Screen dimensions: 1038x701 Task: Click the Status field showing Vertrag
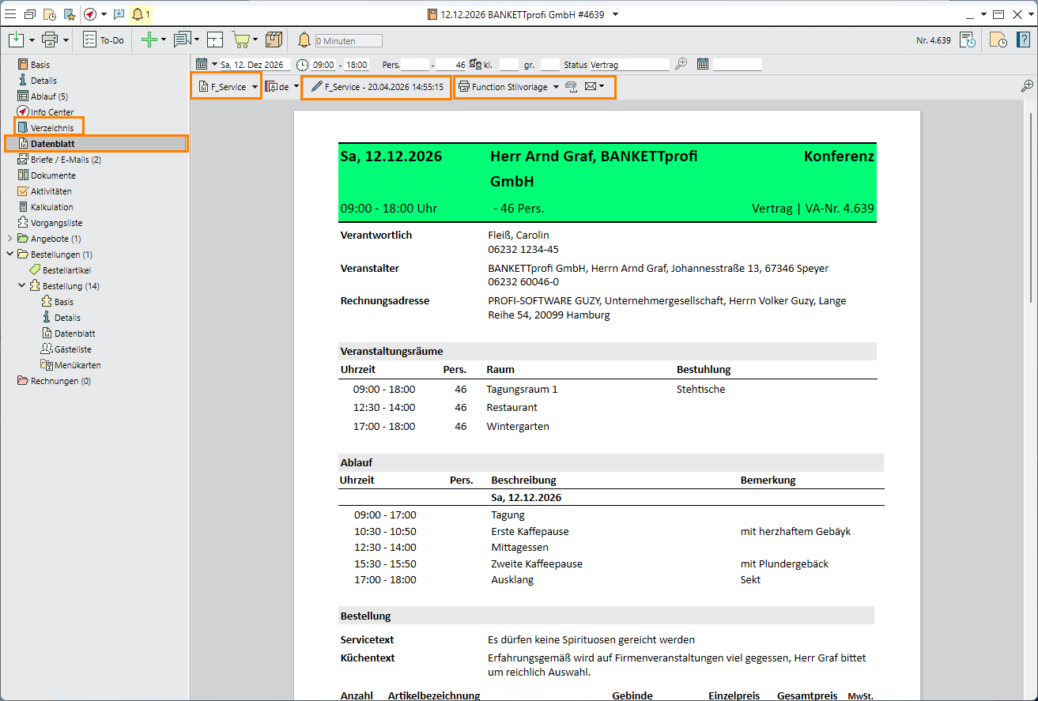coord(629,65)
